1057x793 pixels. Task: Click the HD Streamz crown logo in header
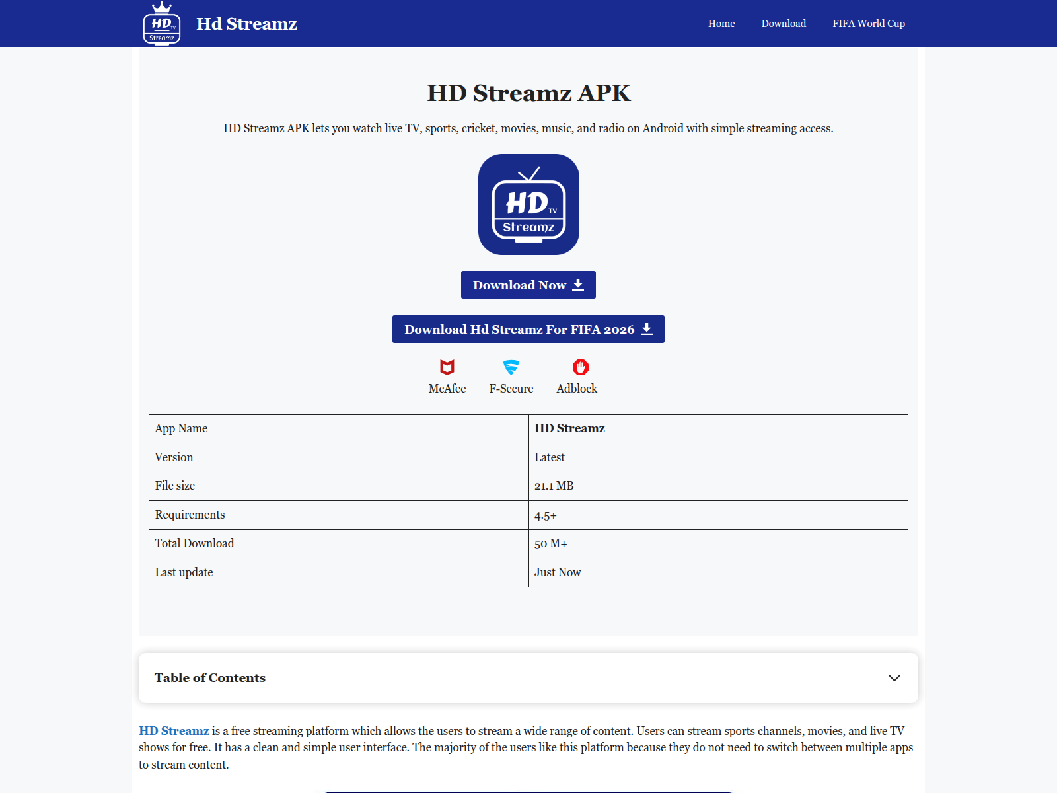162,23
